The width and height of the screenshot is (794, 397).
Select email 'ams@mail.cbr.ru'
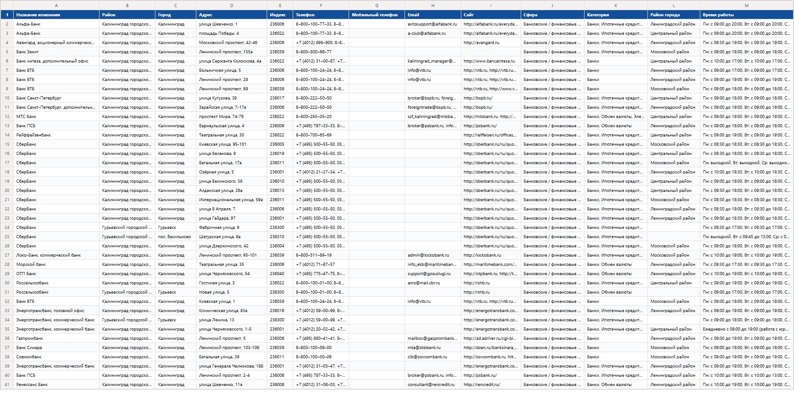click(x=433, y=283)
